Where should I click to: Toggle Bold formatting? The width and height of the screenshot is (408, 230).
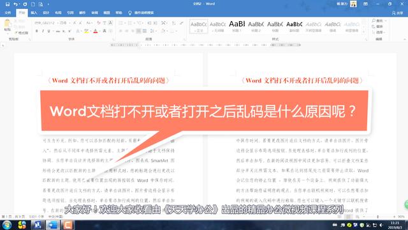[x=37, y=31]
